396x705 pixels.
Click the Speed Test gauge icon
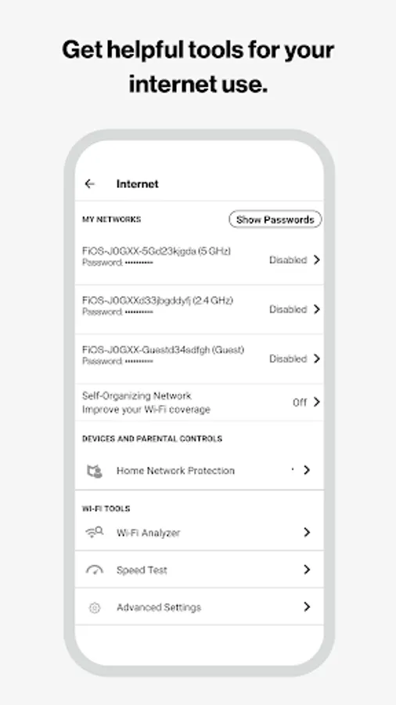pyautogui.click(x=94, y=570)
